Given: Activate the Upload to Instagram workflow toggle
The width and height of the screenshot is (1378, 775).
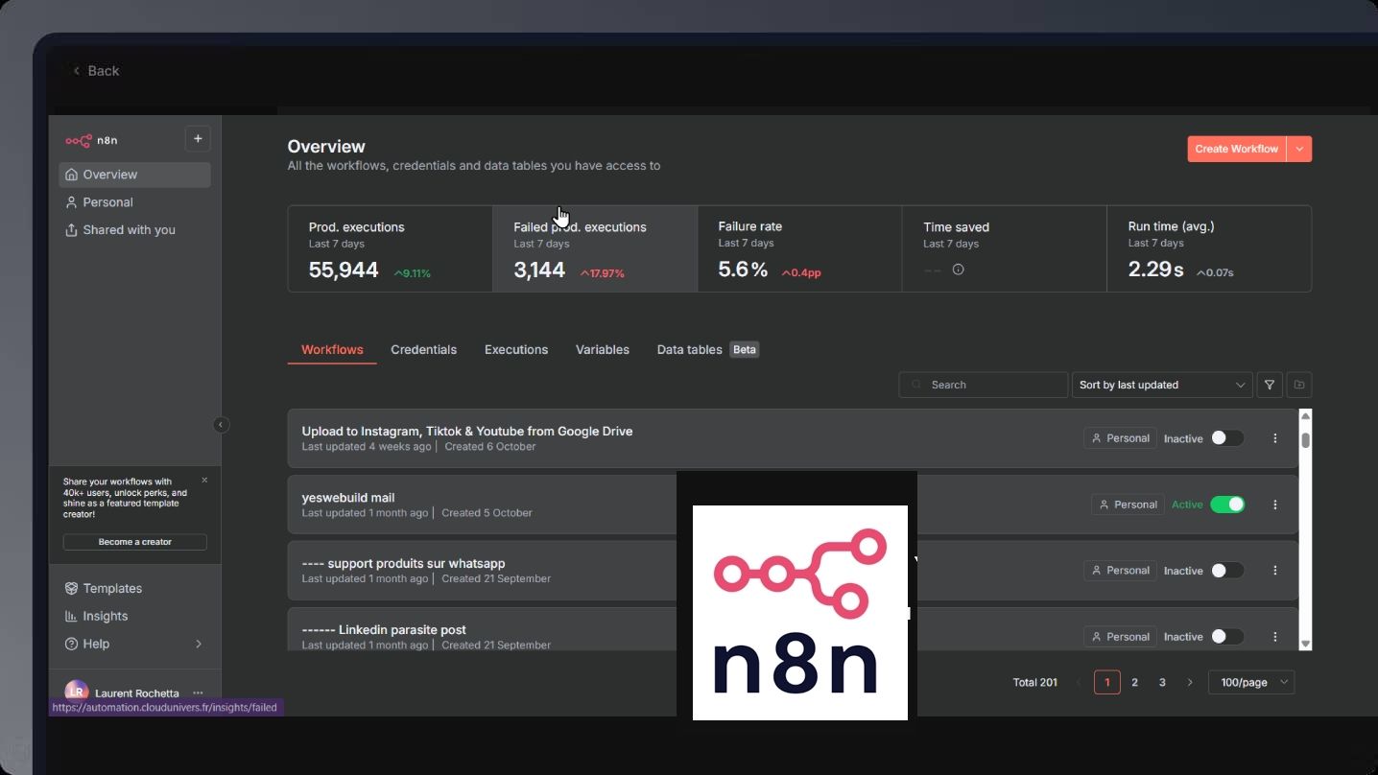Looking at the screenshot, I should [x=1226, y=438].
